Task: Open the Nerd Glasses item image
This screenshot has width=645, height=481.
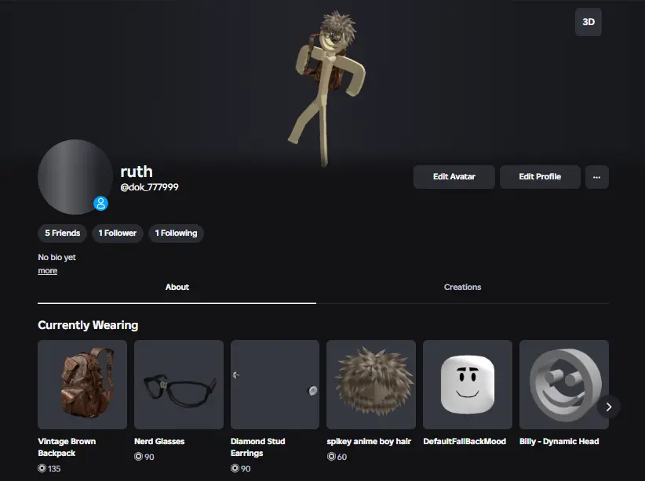Action: [x=179, y=385]
